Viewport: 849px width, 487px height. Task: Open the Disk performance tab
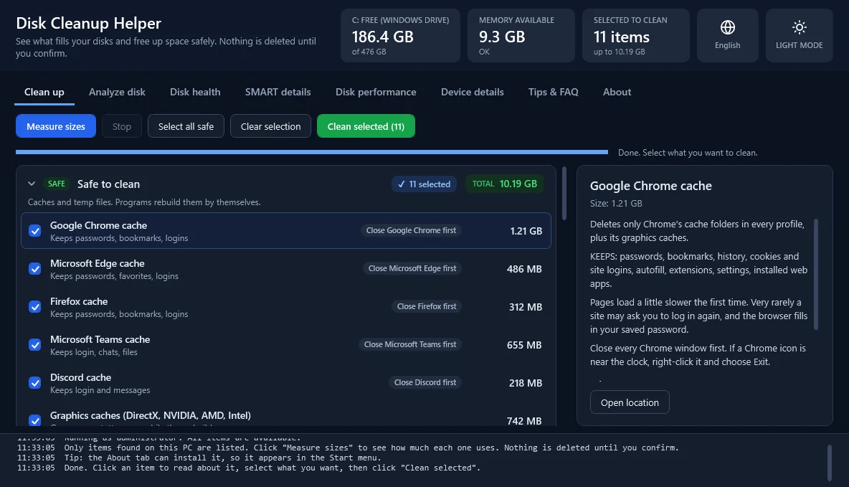pos(376,92)
